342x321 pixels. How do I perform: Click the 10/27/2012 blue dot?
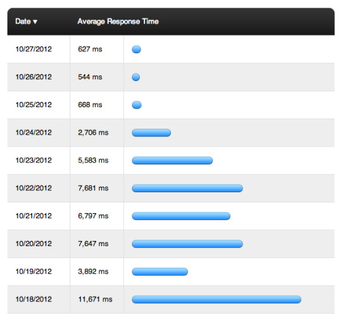(137, 49)
